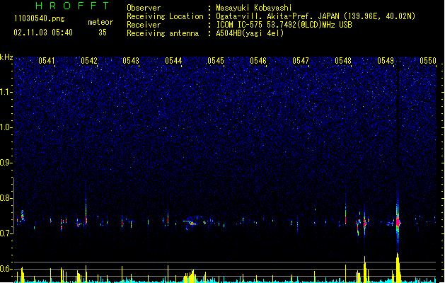Click the tallest yellow intensity spike after 0549
Screen dimensions: 445x283
click(x=398, y=267)
